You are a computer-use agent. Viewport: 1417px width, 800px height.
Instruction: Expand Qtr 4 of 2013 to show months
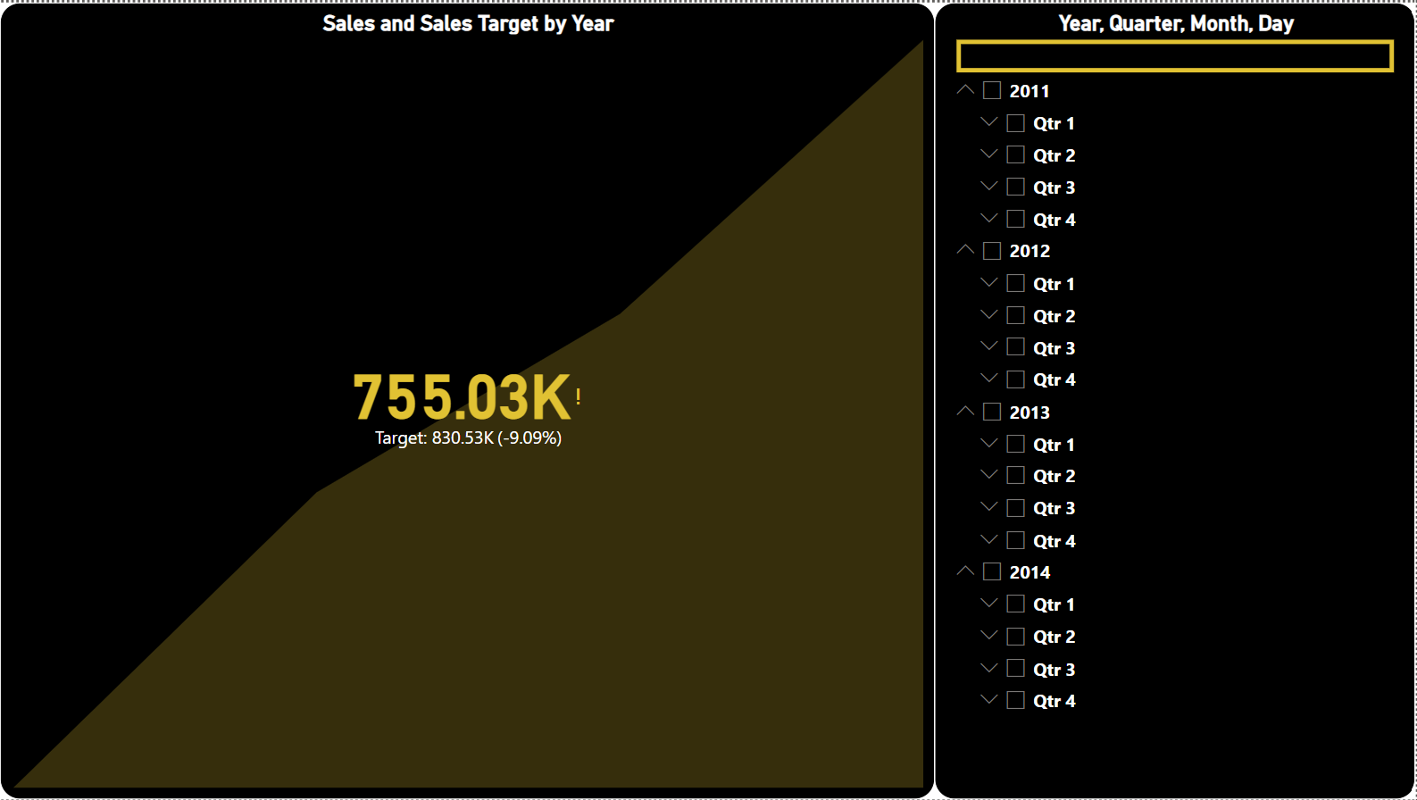(988, 539)
